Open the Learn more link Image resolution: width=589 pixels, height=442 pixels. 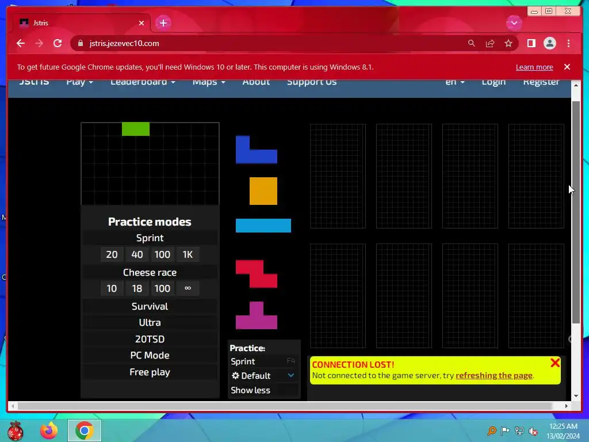pos(534,67)
